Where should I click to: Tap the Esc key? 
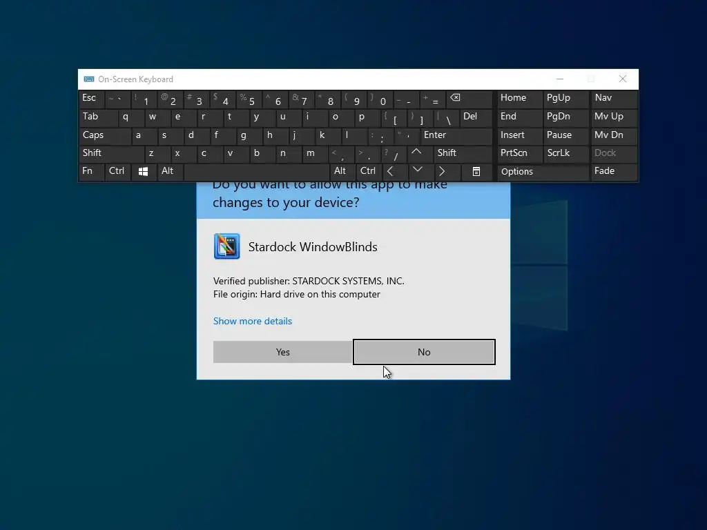pos(92,99)
